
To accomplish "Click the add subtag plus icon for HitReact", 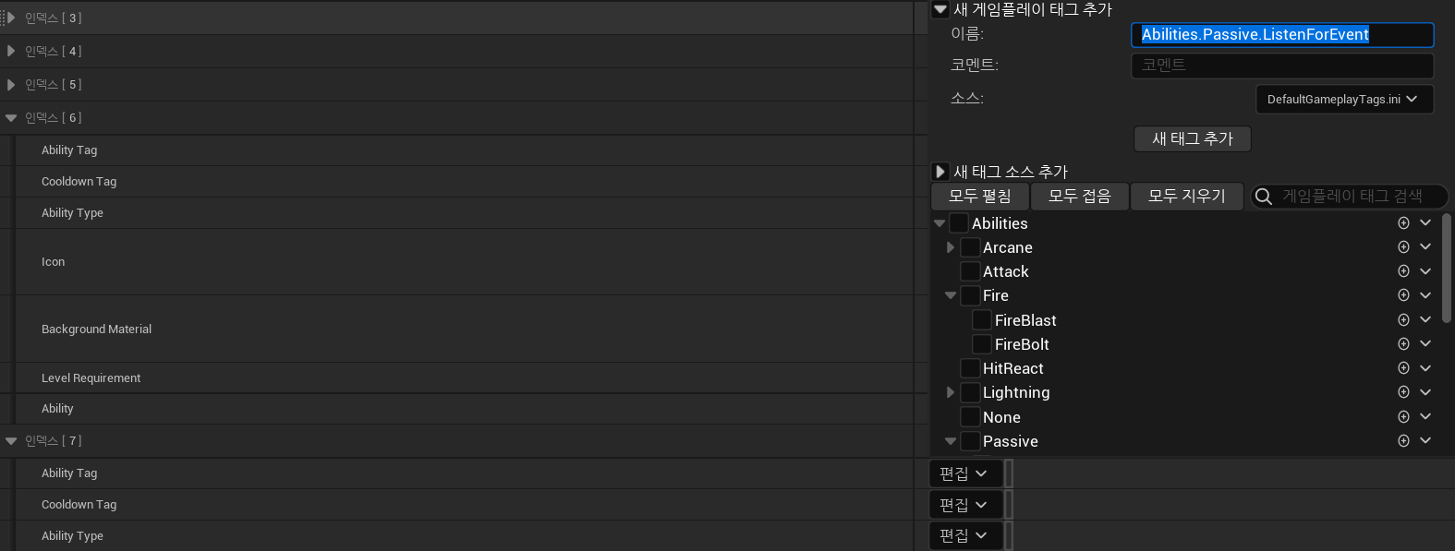I will (1403, 368).
